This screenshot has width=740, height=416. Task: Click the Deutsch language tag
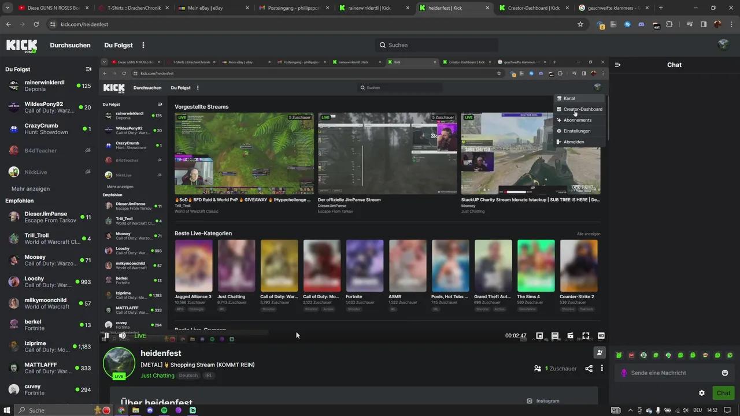[188, 376]
